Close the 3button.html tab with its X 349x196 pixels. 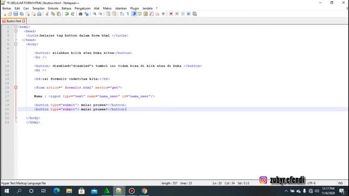pos(23,21)
